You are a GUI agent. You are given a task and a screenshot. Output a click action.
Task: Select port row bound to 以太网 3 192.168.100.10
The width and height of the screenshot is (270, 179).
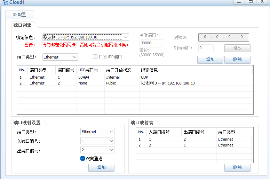coord(135,83)
